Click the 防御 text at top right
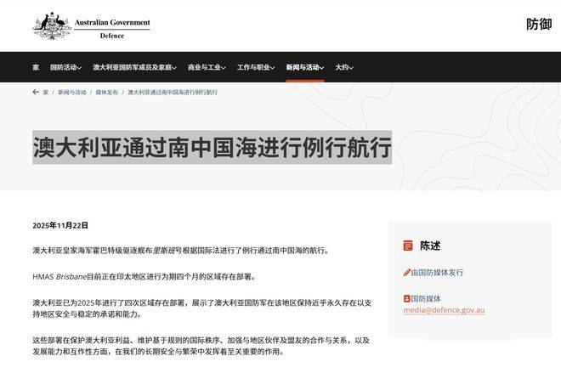This screenshot has width=561, height=367. (x=538, y=24)
